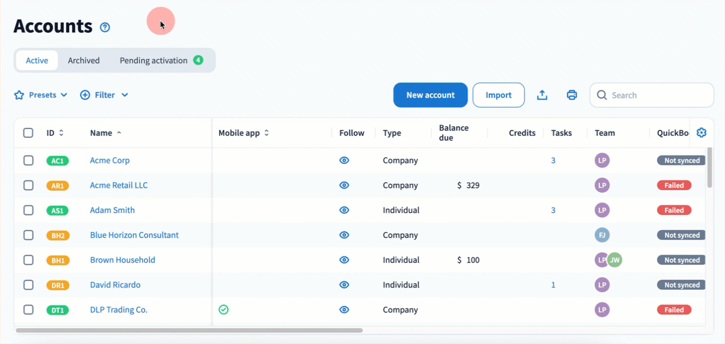This screenshot has height=344, width=725.
Task: Click the export upload icon
Action: 542,95
